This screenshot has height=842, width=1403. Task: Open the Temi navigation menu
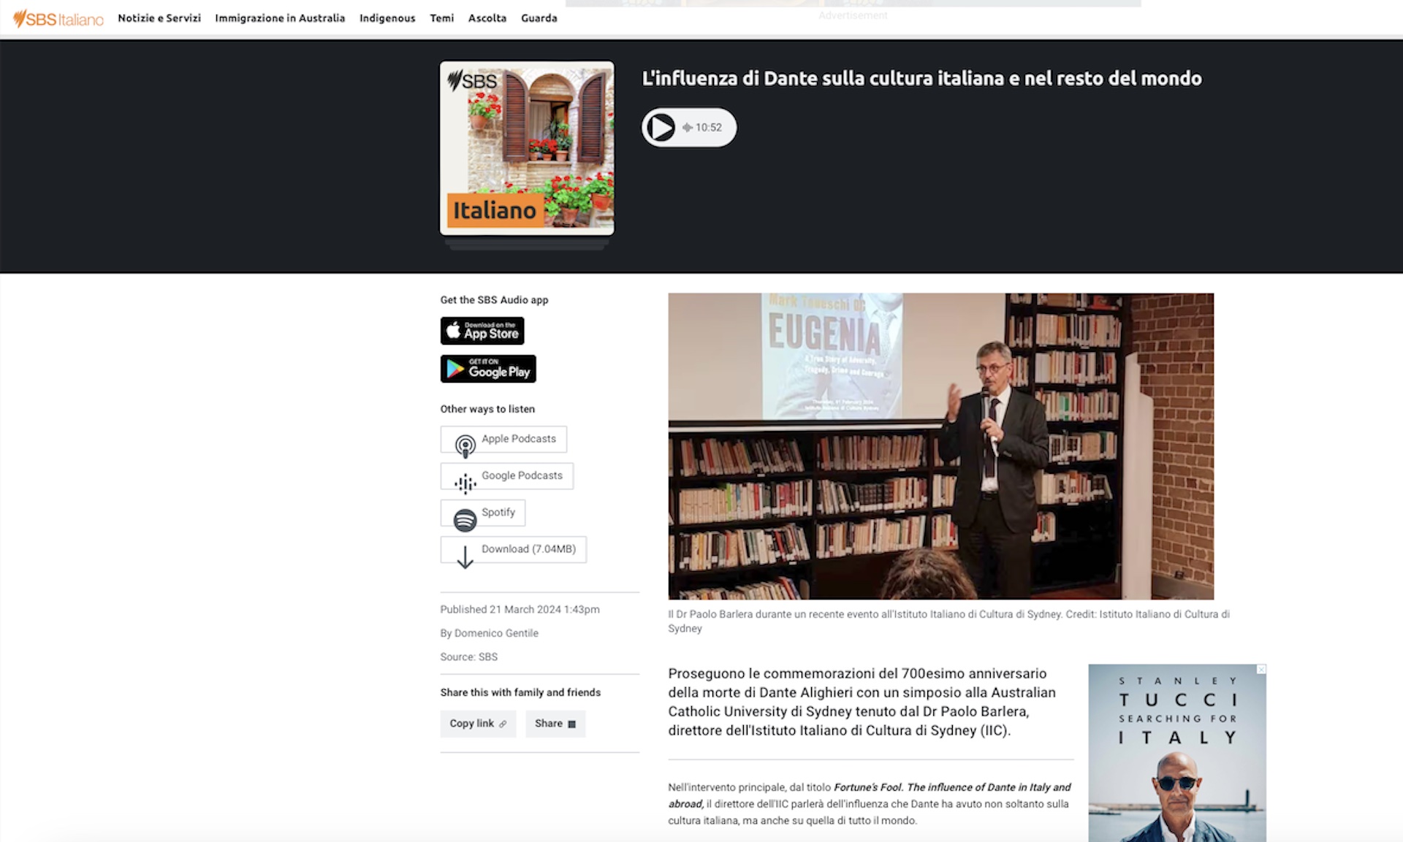coord(441,18)
